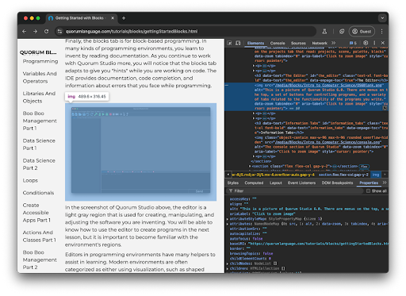The image size is (406, 296).
Task: Click the address bar URL field
Action: click(x=185, y=32)
